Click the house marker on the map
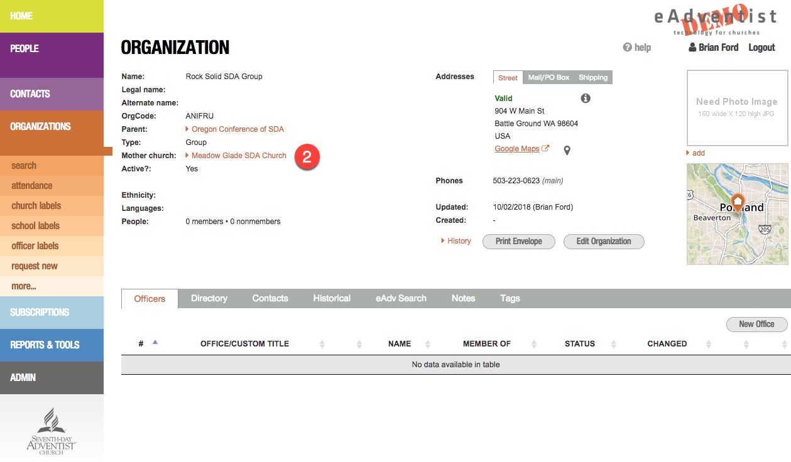This screenshot has width=791, height=462. pyautogui.click(x=738, y=203)
